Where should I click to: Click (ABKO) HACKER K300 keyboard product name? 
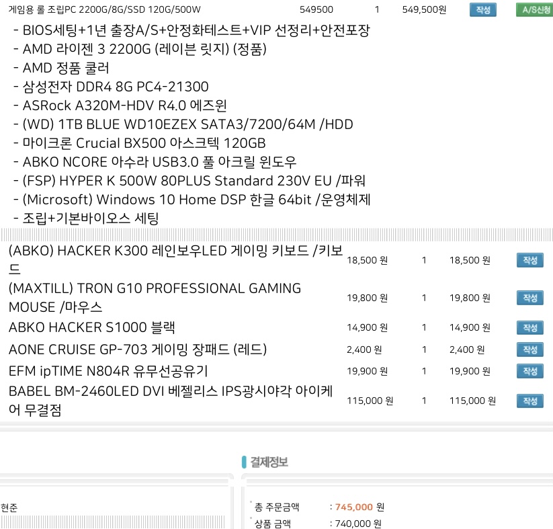[175, 259]
